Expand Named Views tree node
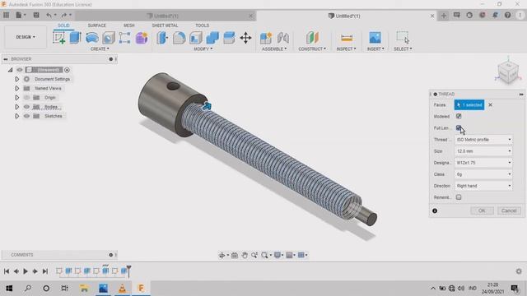This screenshot has height=296, width=527. (16, 88)
